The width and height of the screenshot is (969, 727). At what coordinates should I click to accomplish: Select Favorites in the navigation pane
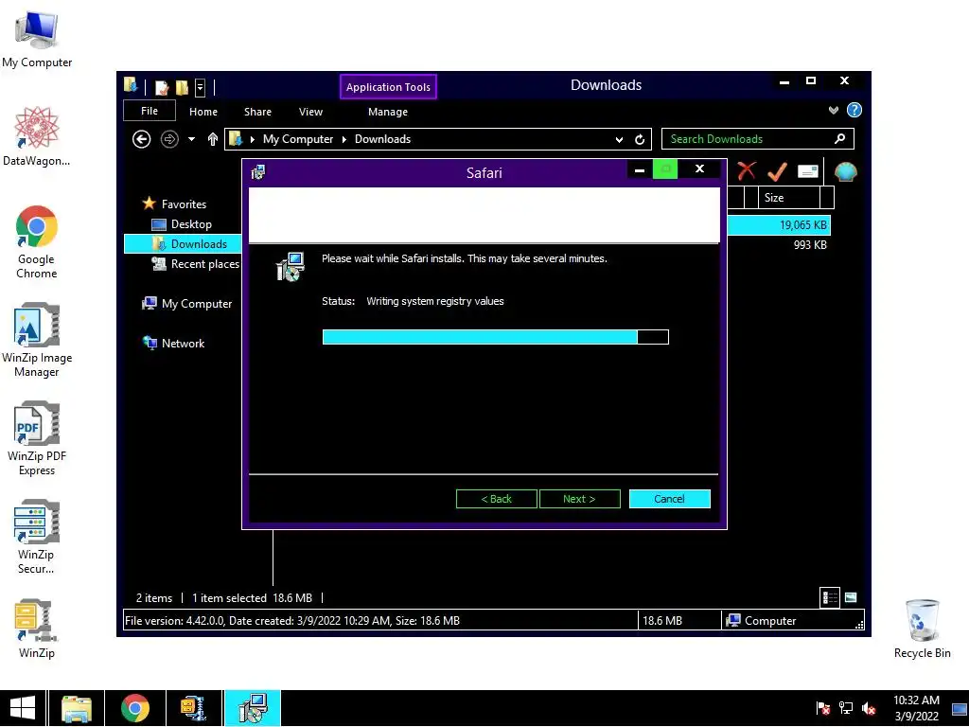184,204
